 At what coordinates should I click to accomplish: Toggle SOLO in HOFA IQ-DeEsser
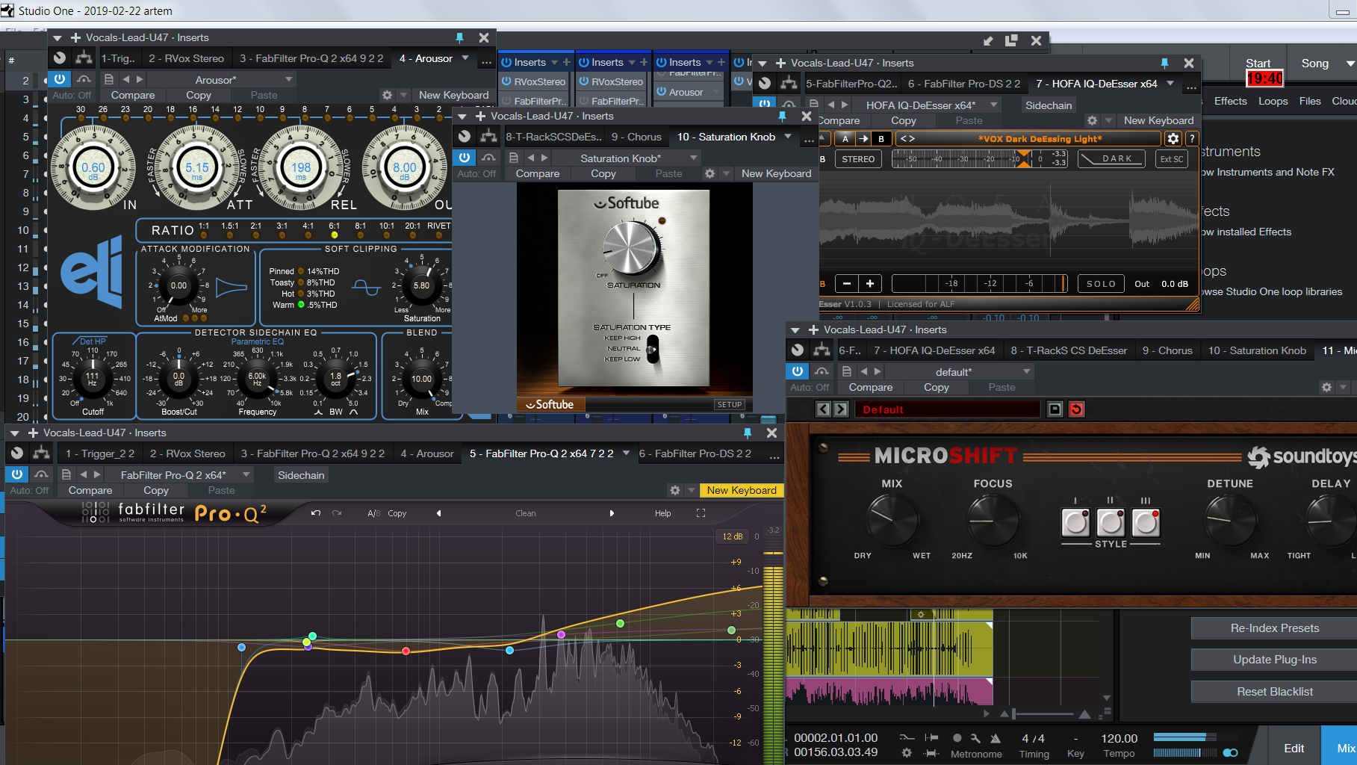[1101, 283]
